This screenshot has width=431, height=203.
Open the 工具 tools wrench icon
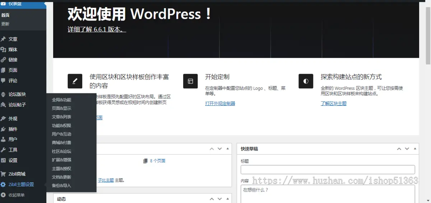[x=3, y=150]
